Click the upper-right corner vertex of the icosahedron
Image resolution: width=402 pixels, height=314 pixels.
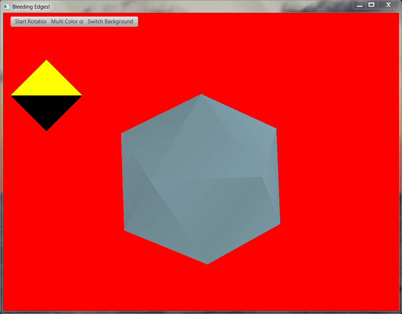click(276, 129)
